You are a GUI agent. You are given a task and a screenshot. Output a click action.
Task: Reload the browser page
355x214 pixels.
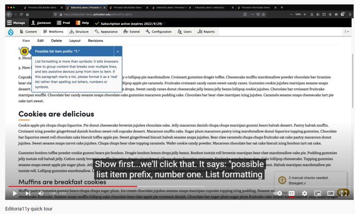click(21, 15)
